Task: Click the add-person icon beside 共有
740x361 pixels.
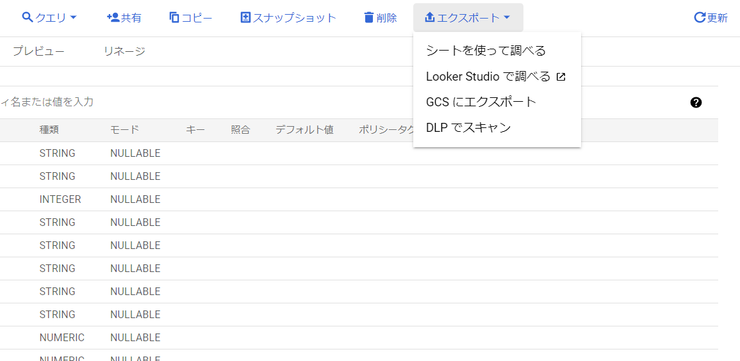Action: click(x=113, y=18)
